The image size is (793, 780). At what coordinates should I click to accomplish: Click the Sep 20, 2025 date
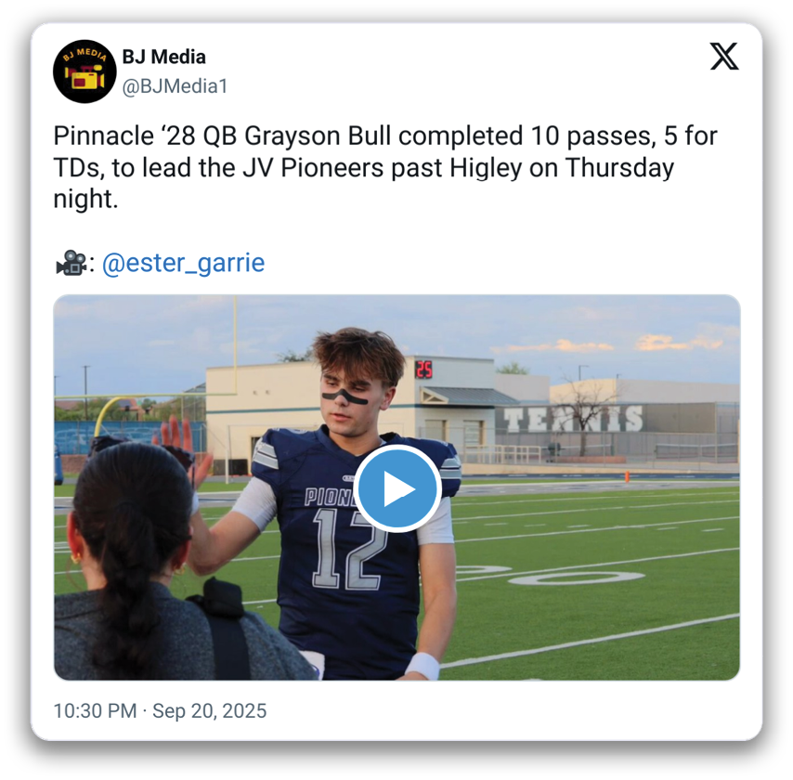tap(209, 710)
